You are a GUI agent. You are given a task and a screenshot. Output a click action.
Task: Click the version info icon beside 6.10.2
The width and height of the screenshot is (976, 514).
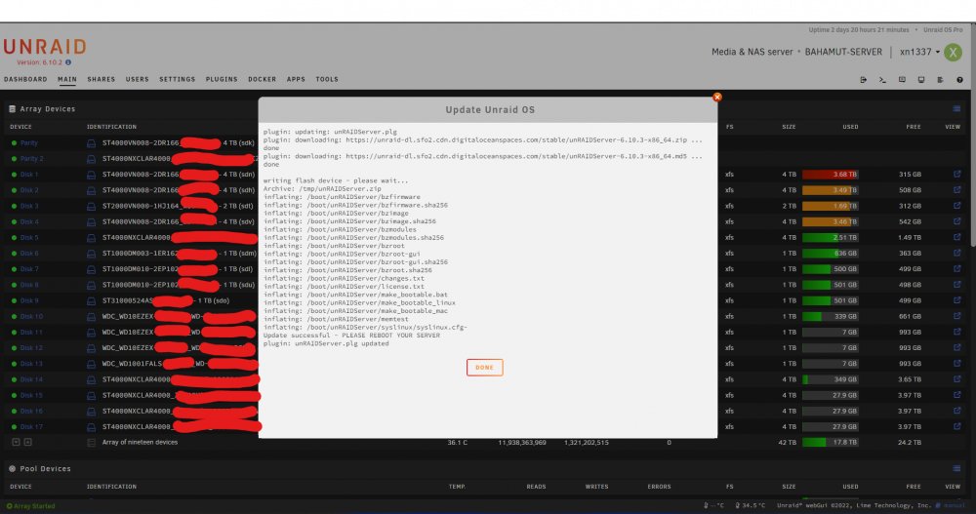pyautogui.click(x=68, y=62)
